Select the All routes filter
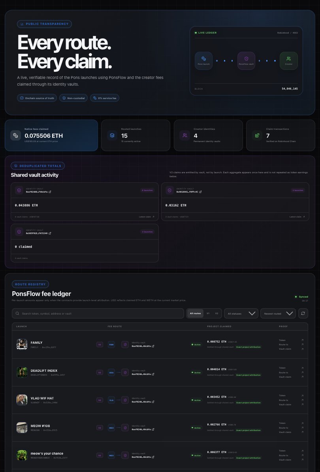 (x=195, y=313)
